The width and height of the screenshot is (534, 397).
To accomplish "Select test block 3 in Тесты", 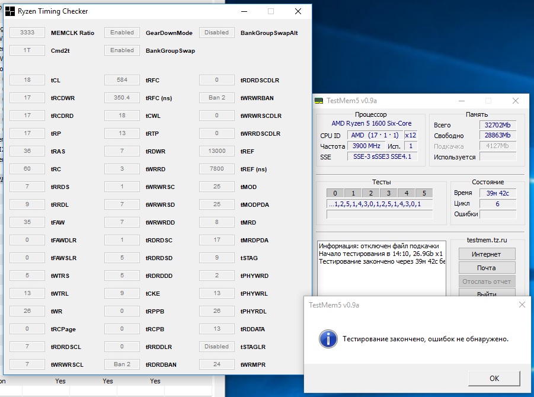I will pyautogui.click(x=389, y=193).
